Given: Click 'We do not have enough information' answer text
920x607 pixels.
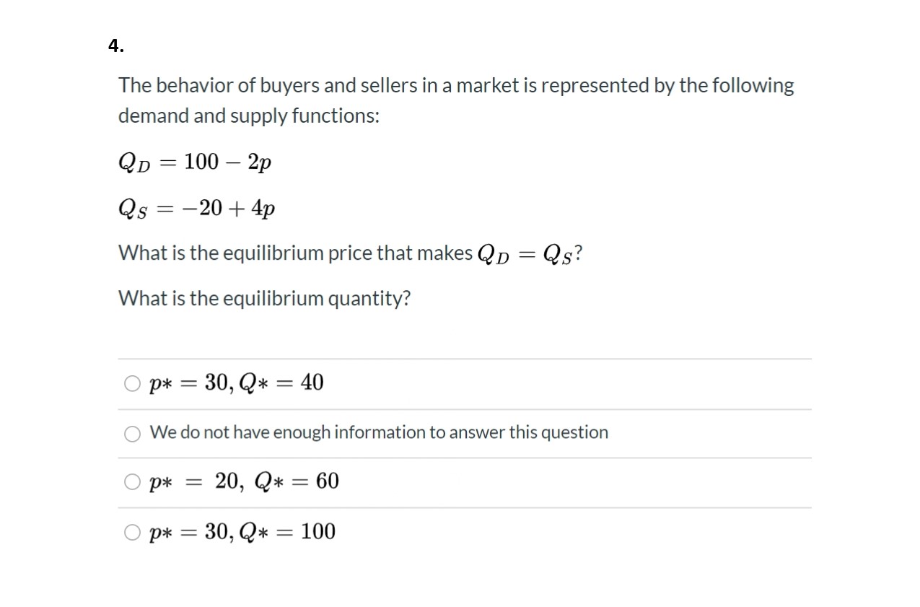Looking at the screenshot, I should tap(379, 432).
